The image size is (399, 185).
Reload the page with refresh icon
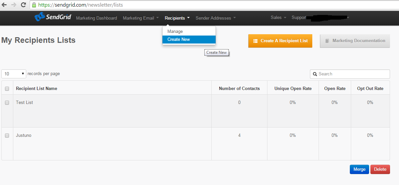[x=23, y=5]
